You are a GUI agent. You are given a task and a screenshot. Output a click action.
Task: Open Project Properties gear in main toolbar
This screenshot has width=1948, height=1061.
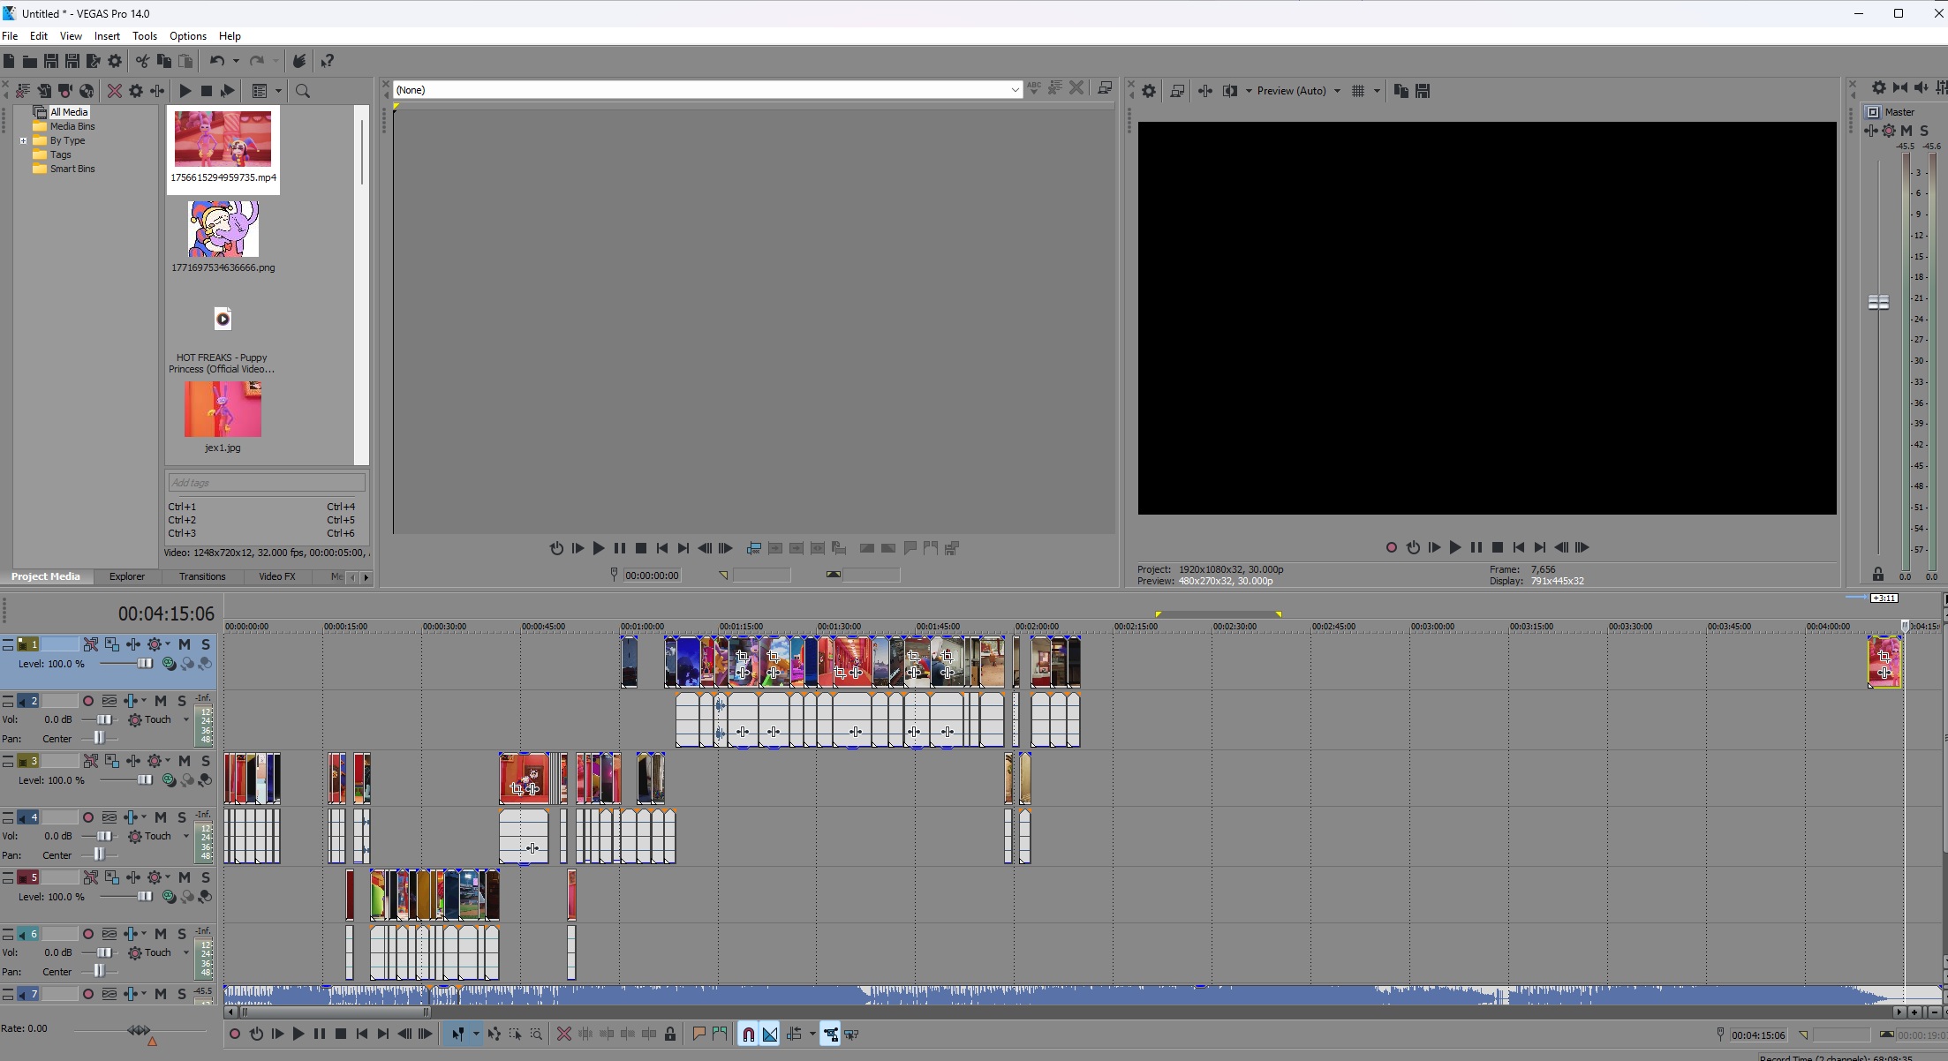click(x=115, y=61)
